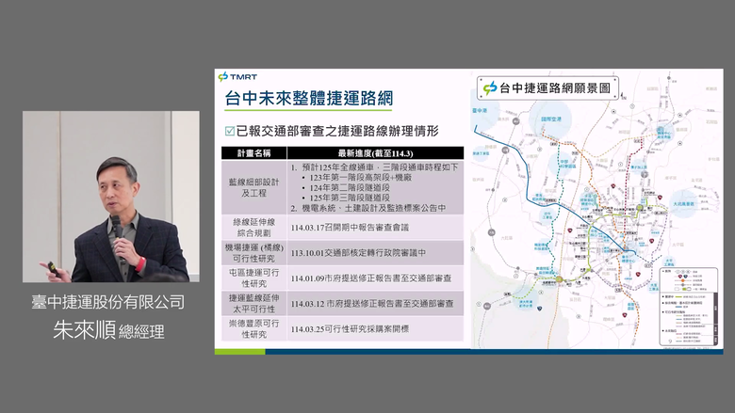Click the slide title 台中未來整體捷運路網
Image resolution: width=735 pixels, height=413 pixels.
coord(308,99)
